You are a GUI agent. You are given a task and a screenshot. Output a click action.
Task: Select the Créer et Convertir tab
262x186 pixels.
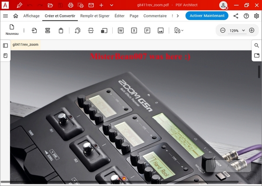coord(60,16)
